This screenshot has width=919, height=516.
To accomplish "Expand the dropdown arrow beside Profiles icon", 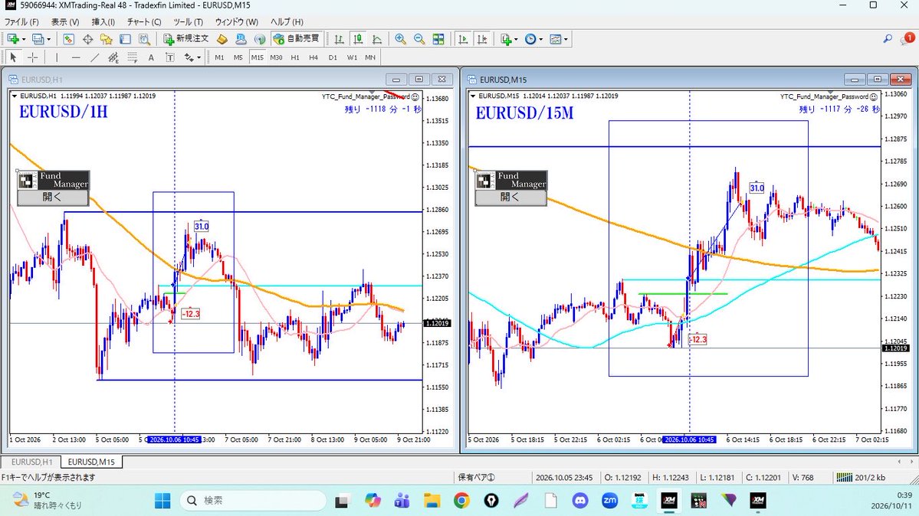I will 48,39.
